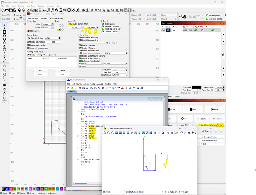Select the xfd.nc document tab in CNC Editor
Viewport: 256px width, 195px height.
(x=72, y=92)
